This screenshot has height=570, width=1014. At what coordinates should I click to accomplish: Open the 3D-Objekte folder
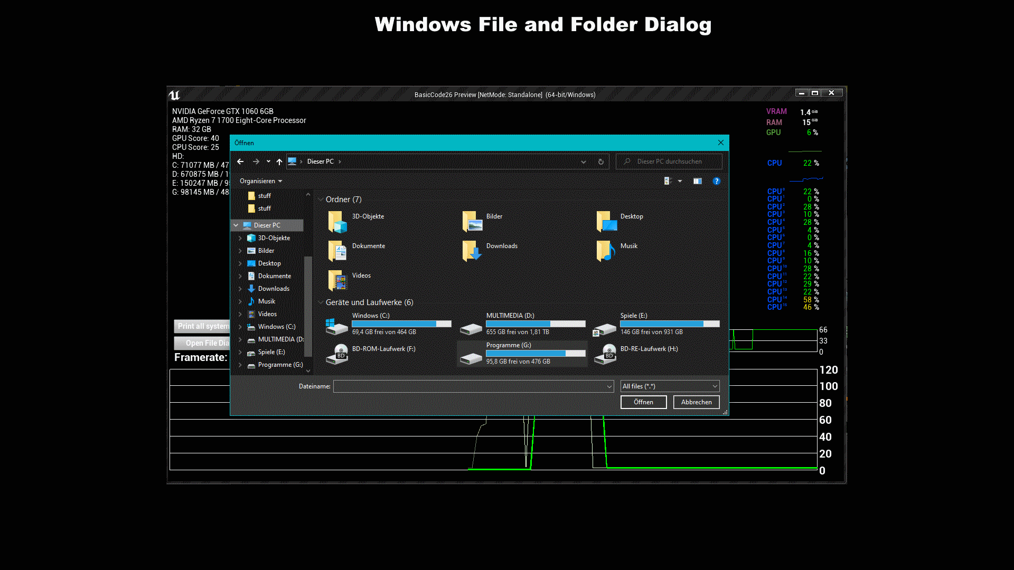tap(368, 216)
